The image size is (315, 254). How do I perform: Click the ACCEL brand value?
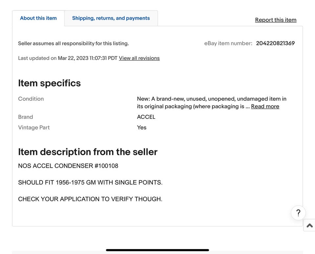click(x=146, y=117)
